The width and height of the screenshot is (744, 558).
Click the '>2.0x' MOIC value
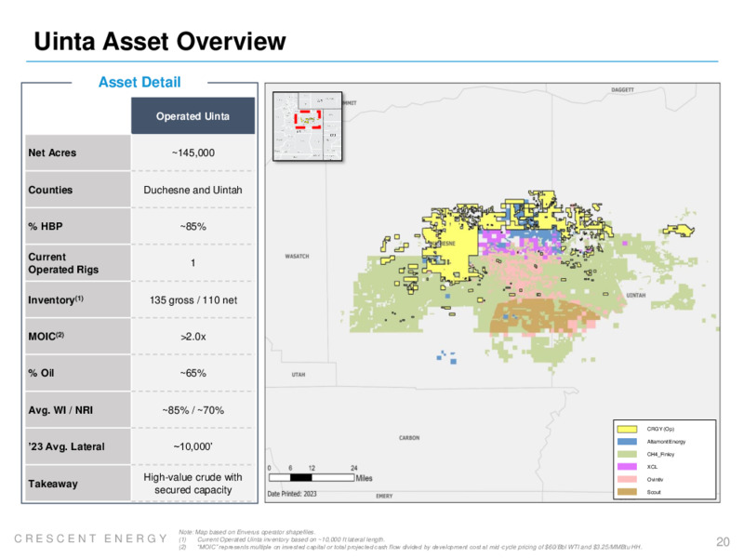click(x=193, y=337)
